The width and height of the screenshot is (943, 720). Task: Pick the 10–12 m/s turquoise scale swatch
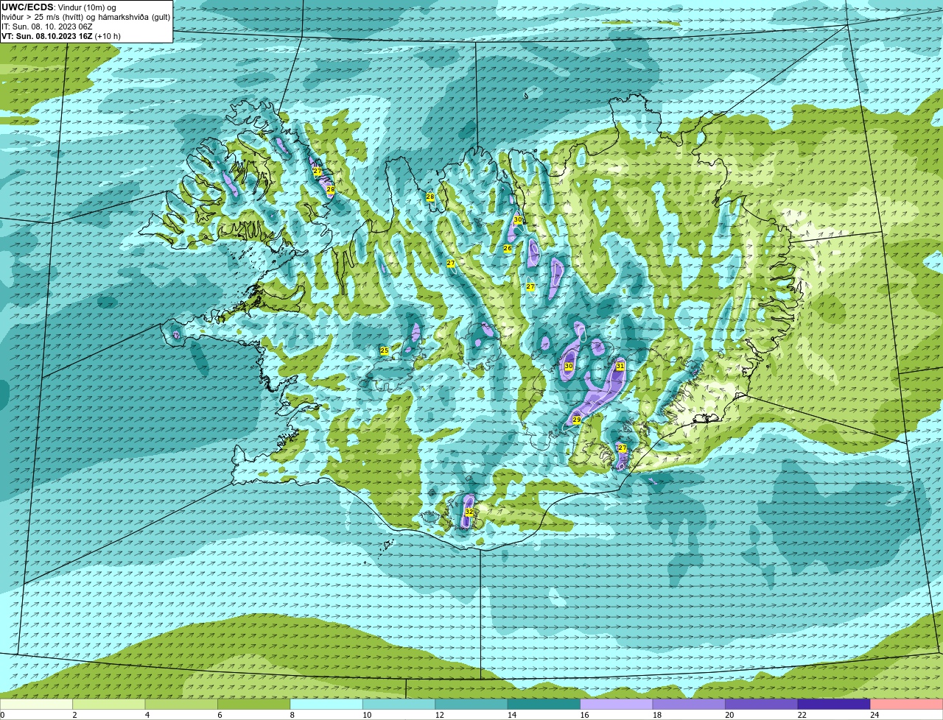(400, 705)
